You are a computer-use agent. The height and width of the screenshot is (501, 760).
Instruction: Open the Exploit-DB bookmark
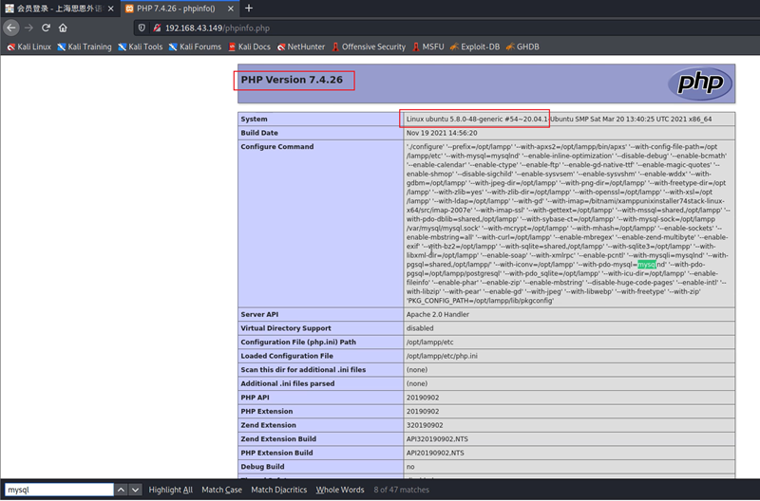coord(475,46)
